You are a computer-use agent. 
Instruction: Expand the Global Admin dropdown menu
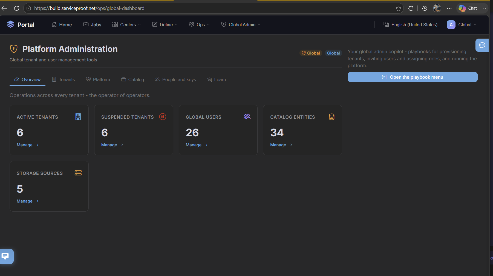tap(241, 25)
